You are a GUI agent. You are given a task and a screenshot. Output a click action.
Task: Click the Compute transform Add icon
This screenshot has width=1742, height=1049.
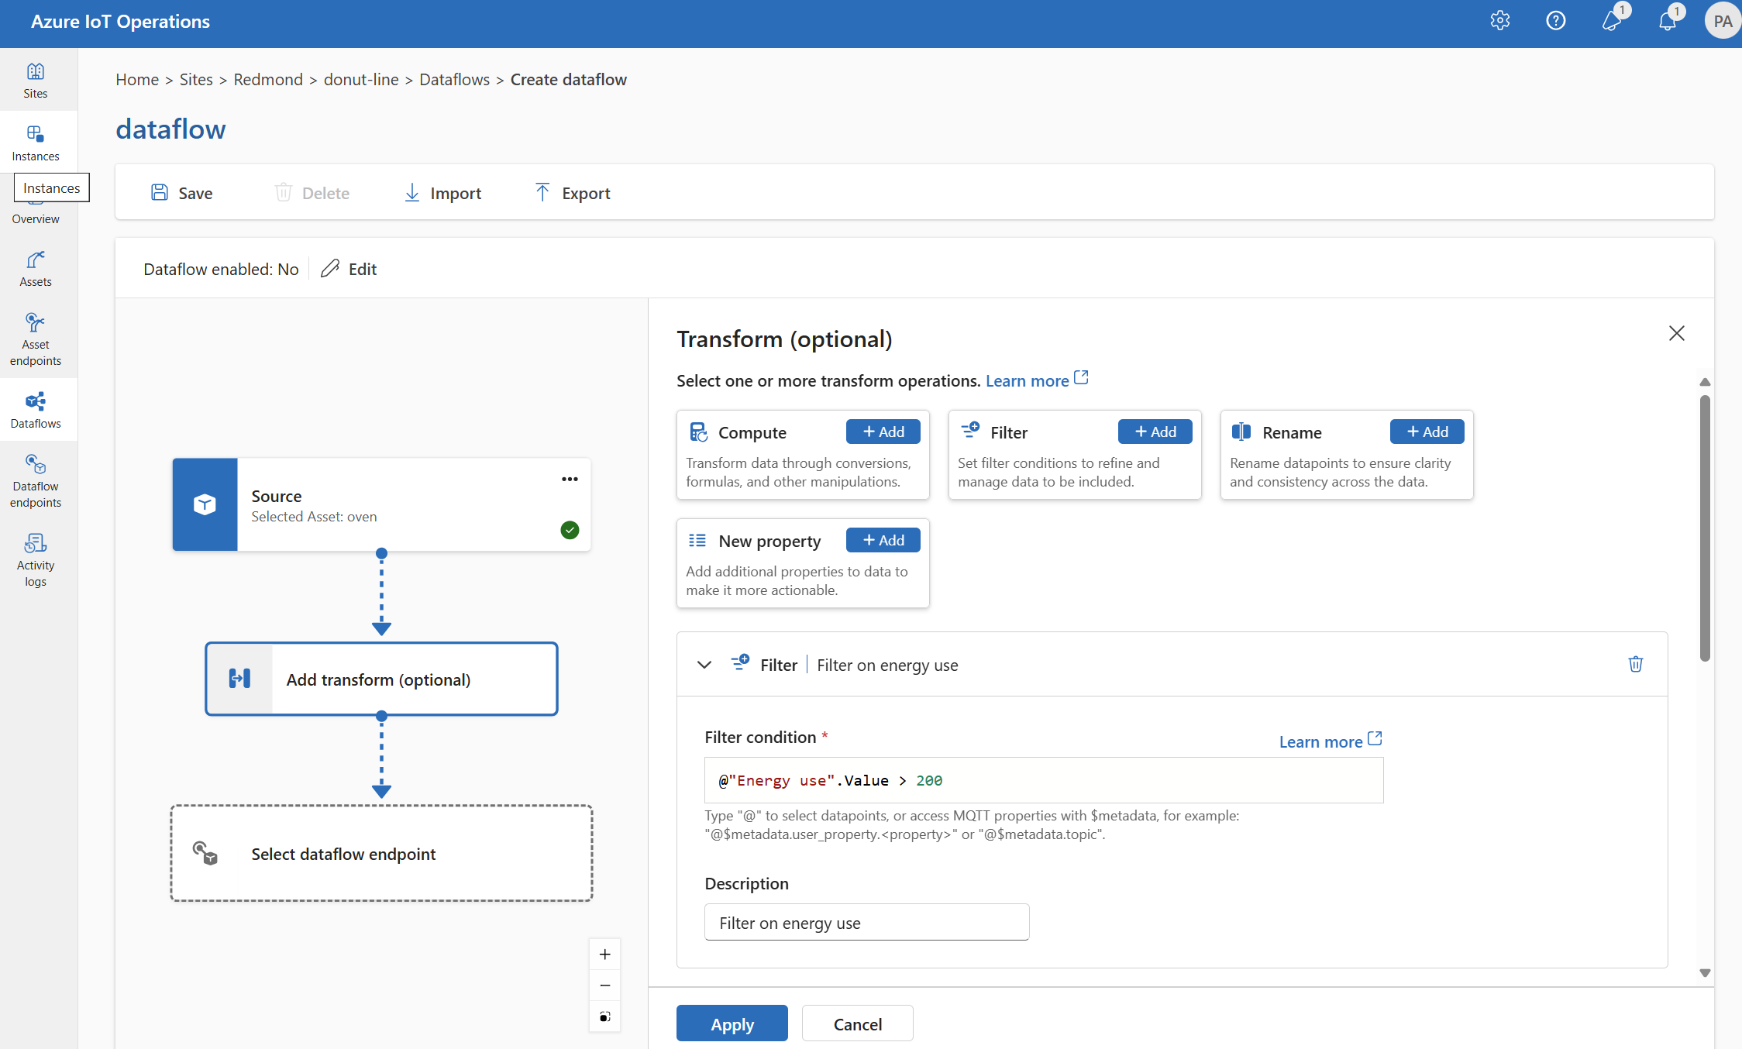(883, 432)
